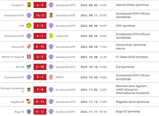The image size is (159, 116).
Task: Click the 0 - 13 result button
Action: pyautogui.click(x=40, y=102)
